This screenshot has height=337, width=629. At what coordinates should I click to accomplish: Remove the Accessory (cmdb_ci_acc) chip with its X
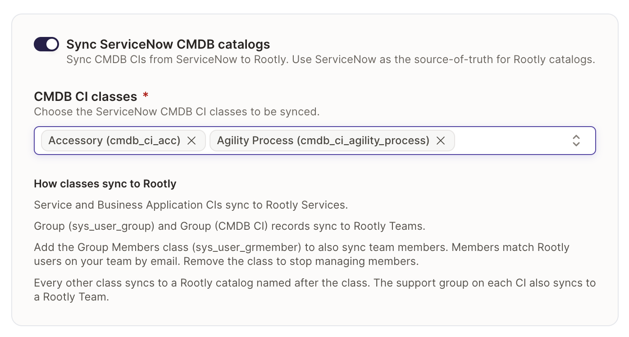[191, 141]
